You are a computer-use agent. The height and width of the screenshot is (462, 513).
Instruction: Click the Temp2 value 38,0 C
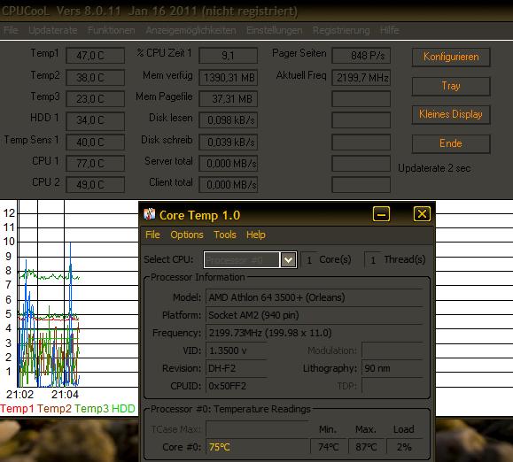(95, 77)
